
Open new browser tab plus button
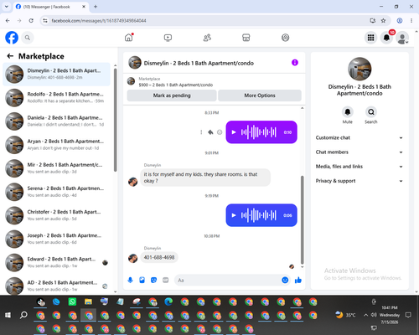tap(96, 7)
